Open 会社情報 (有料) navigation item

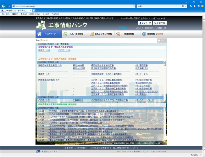(x=154, y=34)
